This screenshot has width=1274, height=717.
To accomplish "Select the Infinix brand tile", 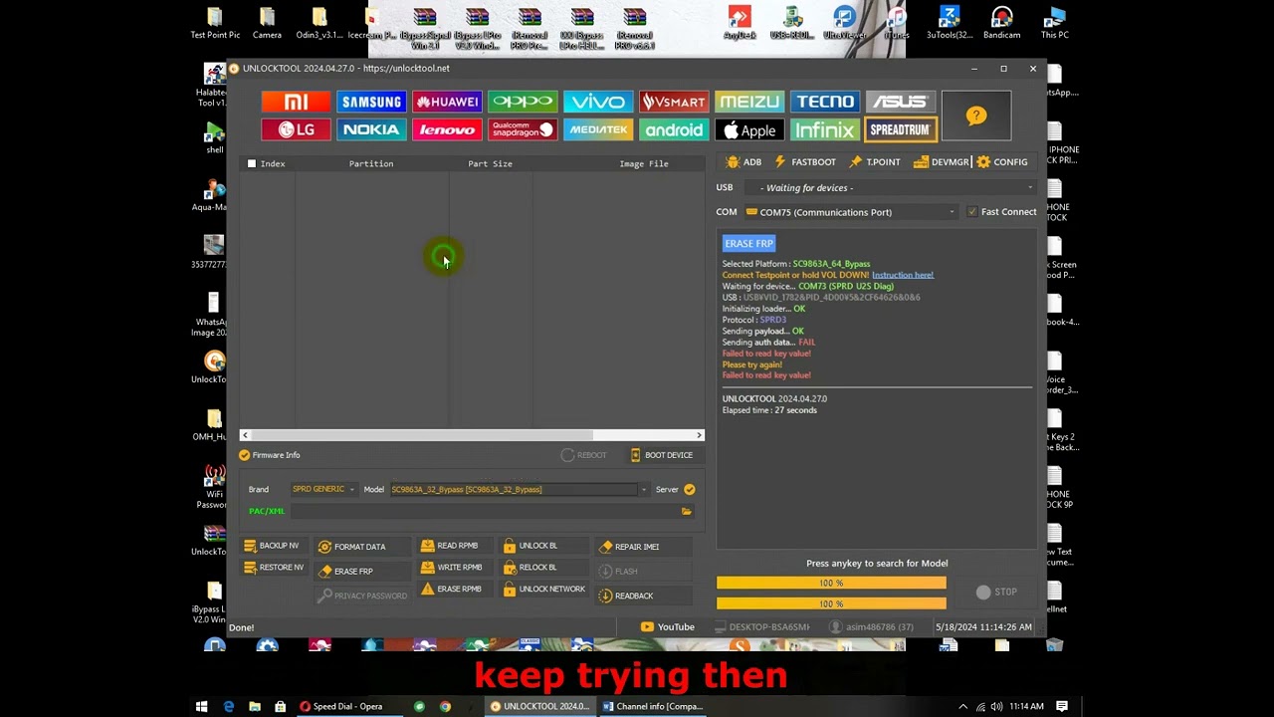I will point(825,129).
